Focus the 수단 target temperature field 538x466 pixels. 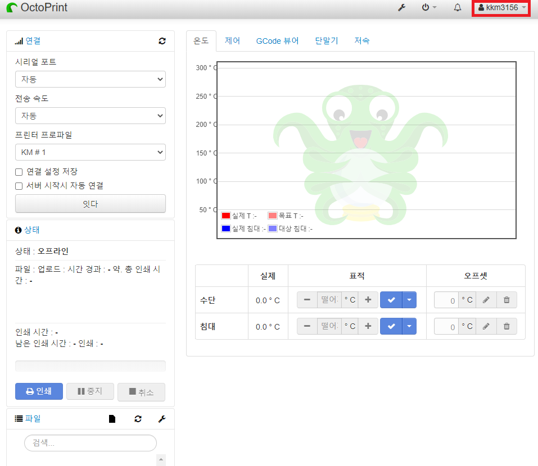point(329,300)
